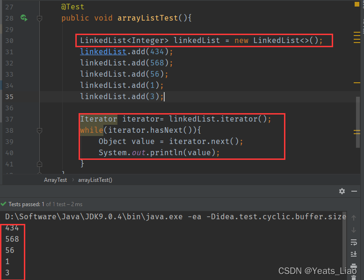Image resolution: width=364 pixels, height=280 pixels.
Task: Click 'out' in System.out.println
Action: coord(138,152)
